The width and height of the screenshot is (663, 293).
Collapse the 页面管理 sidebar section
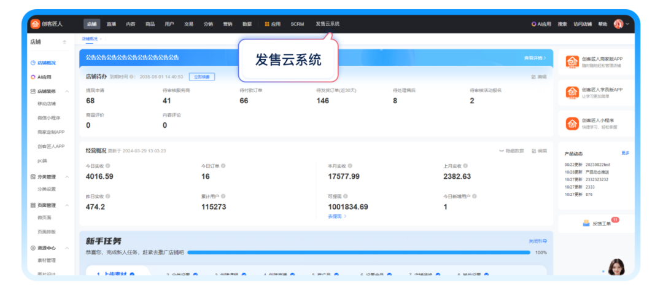point(67,205)
